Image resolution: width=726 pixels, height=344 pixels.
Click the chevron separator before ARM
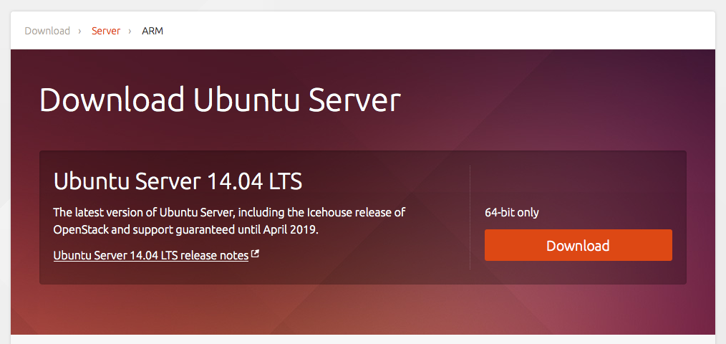(x=130, y=31)
